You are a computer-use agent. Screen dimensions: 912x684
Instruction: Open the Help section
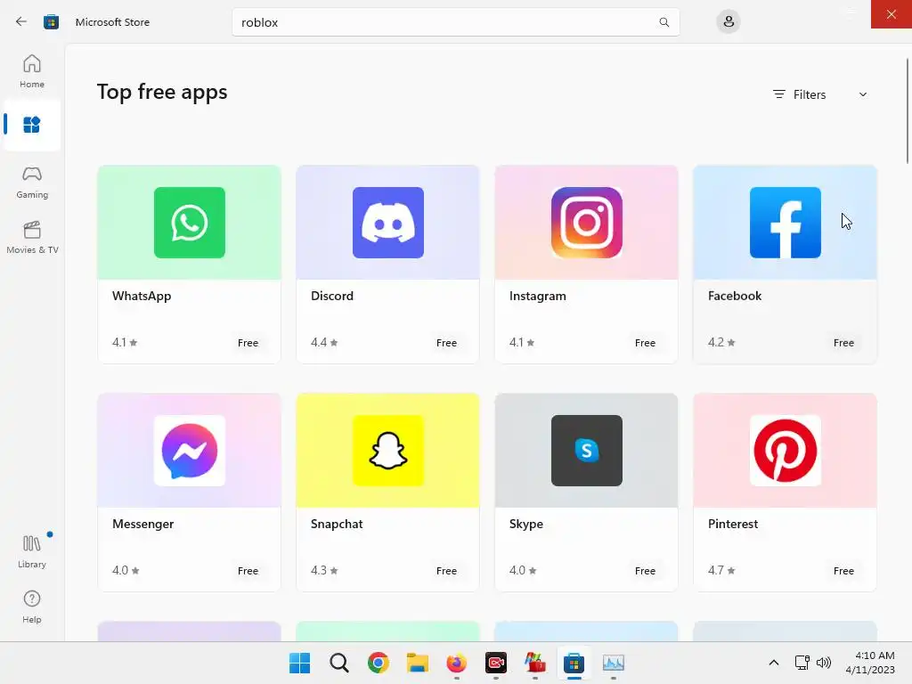[x=32, y=607]
